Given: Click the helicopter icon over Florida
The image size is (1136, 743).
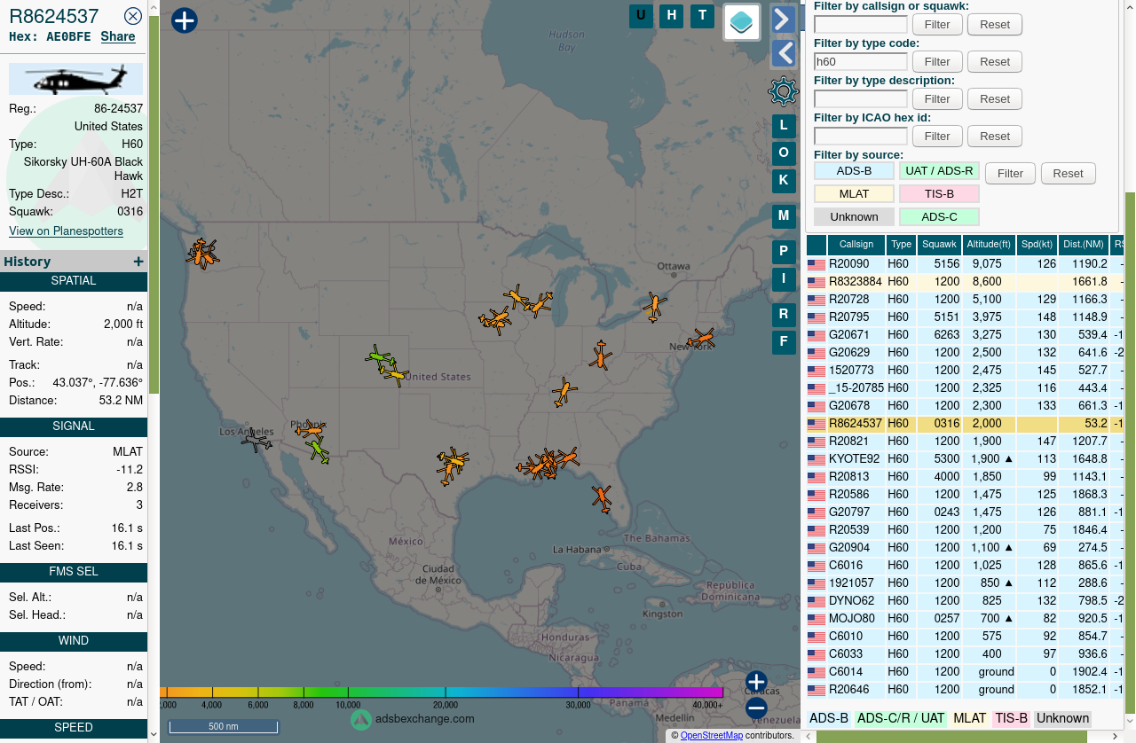Looking at the screenshot, I should [x=602, y=499].
